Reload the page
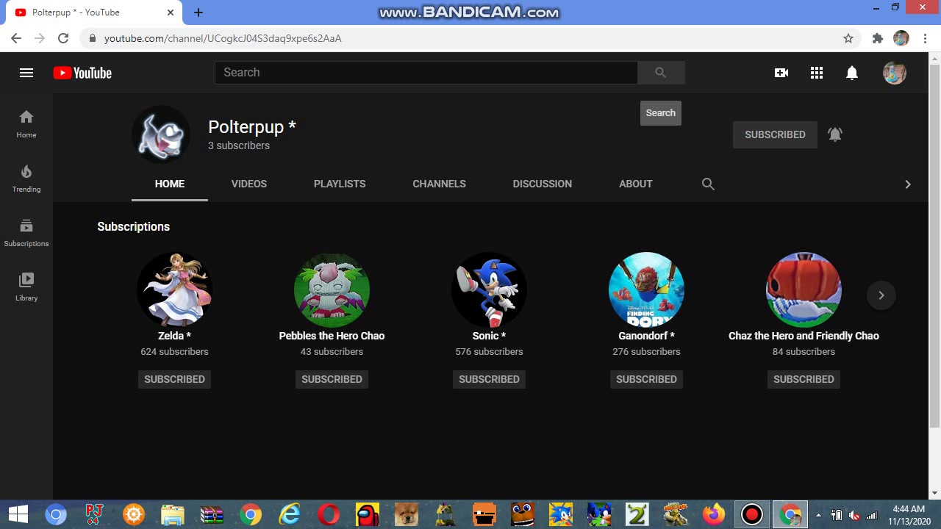Screen dimensions: 941x529 tap(63, 38)
